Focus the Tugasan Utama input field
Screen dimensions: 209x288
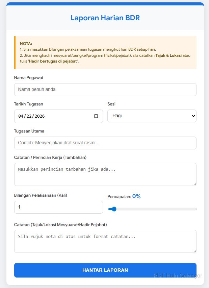coord(105,143)
